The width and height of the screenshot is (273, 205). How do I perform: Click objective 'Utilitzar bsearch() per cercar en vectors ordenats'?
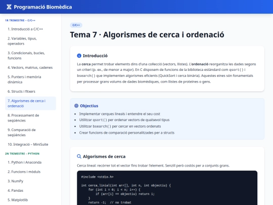(120, 126)
